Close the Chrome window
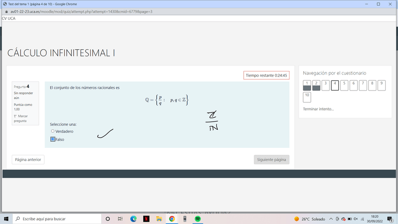This screenshot has width=398, height=224. [x=390, y=4]
